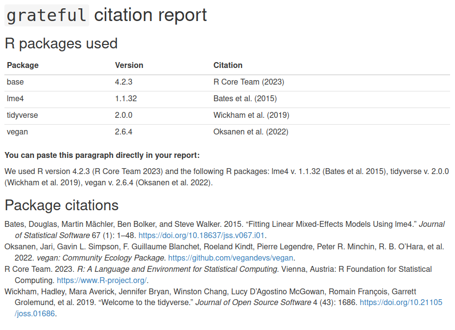Select the base package cell in table
The image size is (455, 330).
[x=15, y=82]
